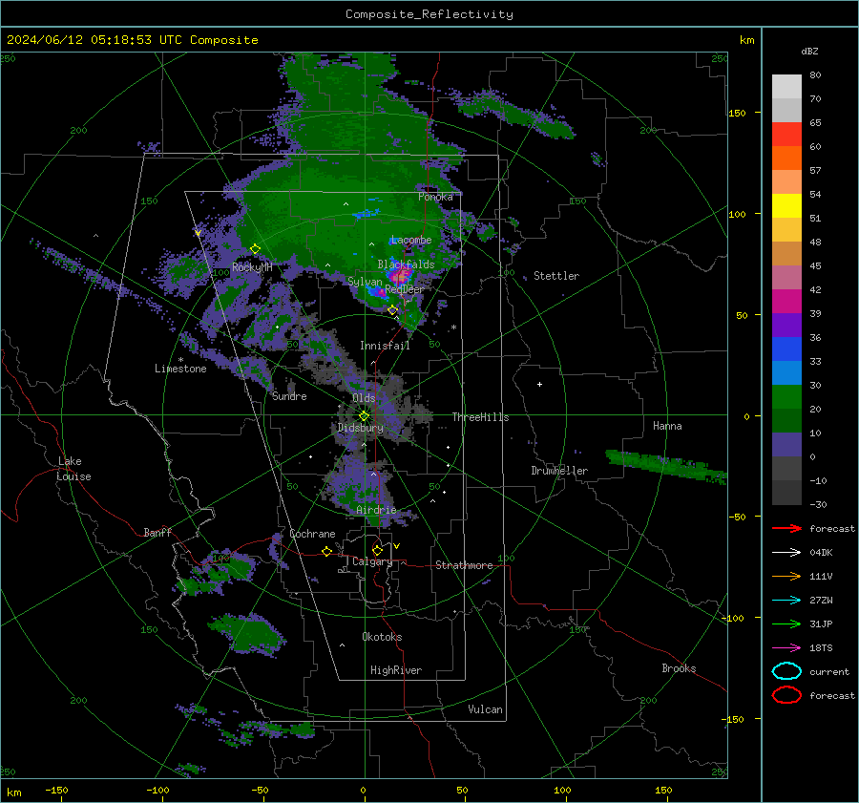Screen dimensions: 859x803
Task: Click the Strathmore label
Action: click(464, 565)
